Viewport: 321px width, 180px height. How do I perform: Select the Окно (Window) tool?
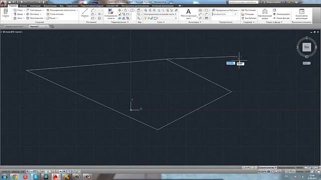(18, 18)
